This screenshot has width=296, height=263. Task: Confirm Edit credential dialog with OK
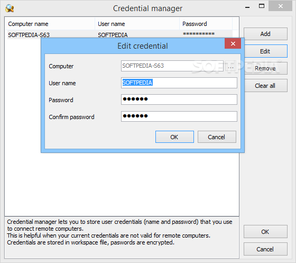pos(174,137)
